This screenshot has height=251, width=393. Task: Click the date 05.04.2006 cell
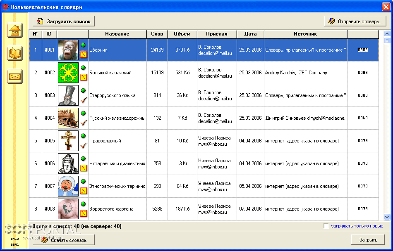pyautogui.click(x=250, y=186)
